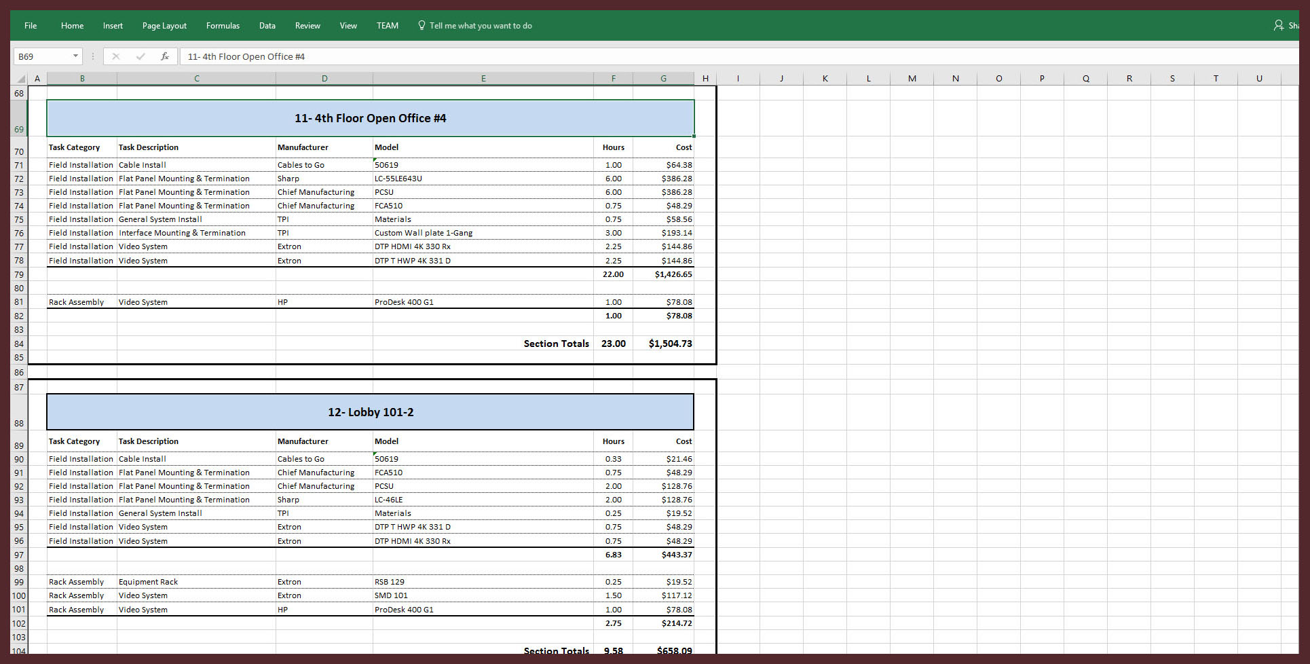The image size is (1310, 664).
Task: Click the 23.00 section hours cell
Action: (613, 344)
